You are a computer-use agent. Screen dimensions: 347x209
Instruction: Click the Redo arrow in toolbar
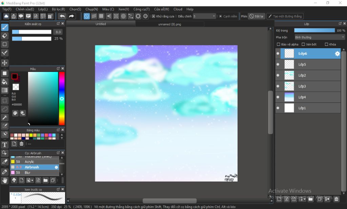click(71, 16)
